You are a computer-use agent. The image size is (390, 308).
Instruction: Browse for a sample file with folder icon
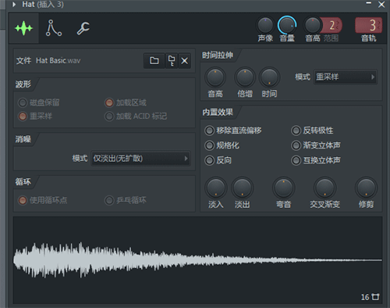click(154, 61)
